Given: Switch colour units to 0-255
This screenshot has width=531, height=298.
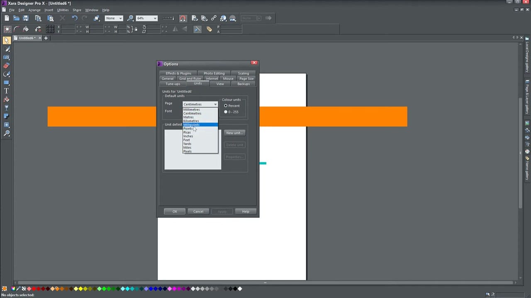Looking at the screenshot, I should coord(226,112).
